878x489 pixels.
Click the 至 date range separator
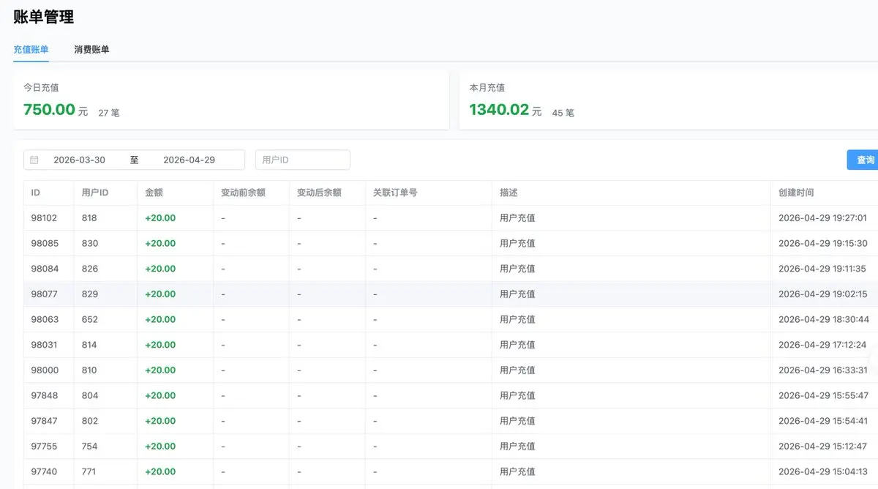135,160
